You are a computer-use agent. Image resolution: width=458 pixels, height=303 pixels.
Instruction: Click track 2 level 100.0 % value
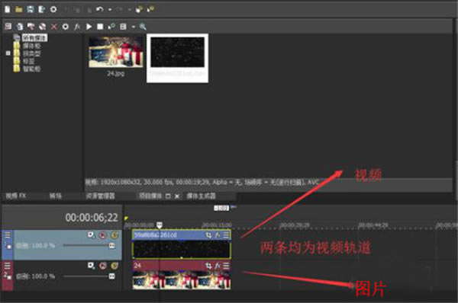point(44,276)
